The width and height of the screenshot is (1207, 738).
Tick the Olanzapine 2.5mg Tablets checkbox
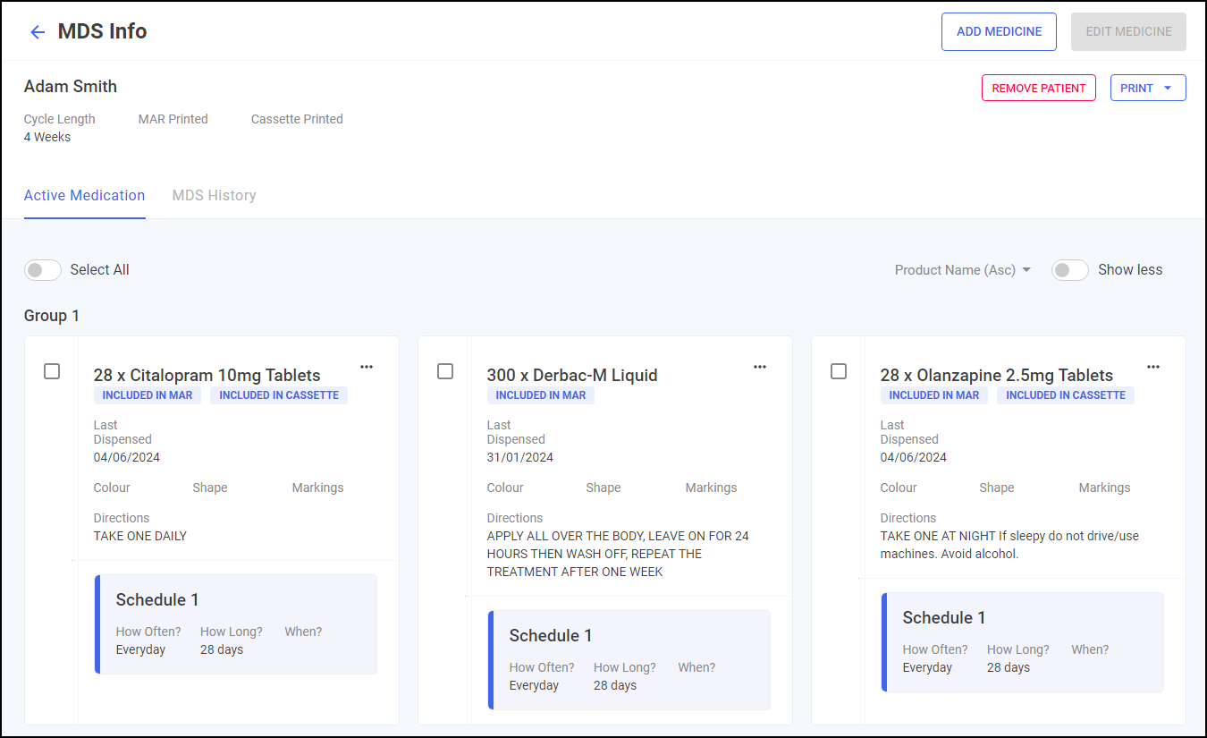pos(839,371)
